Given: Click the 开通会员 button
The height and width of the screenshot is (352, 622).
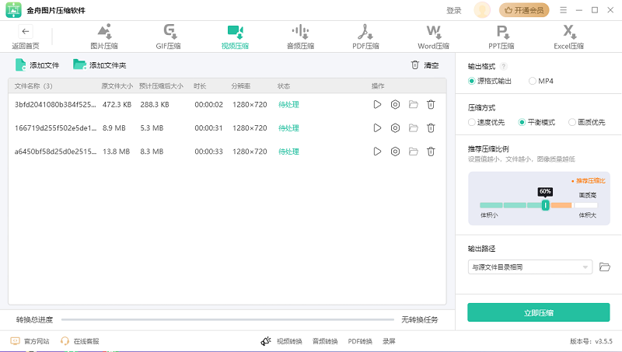Looking at the screenshot, I should pyautogui.click(x=524, y=10).
